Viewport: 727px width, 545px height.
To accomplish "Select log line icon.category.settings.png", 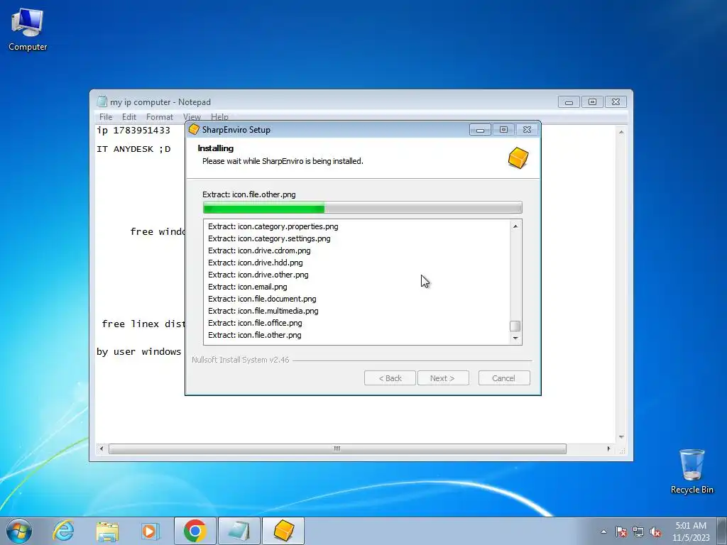I will 269,238.
